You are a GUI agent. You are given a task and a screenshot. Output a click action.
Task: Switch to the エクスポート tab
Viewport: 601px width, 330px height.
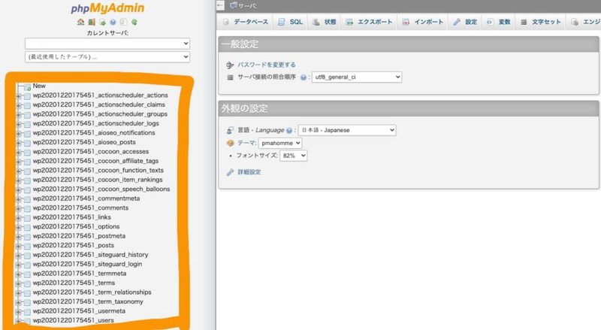[369, 22]
